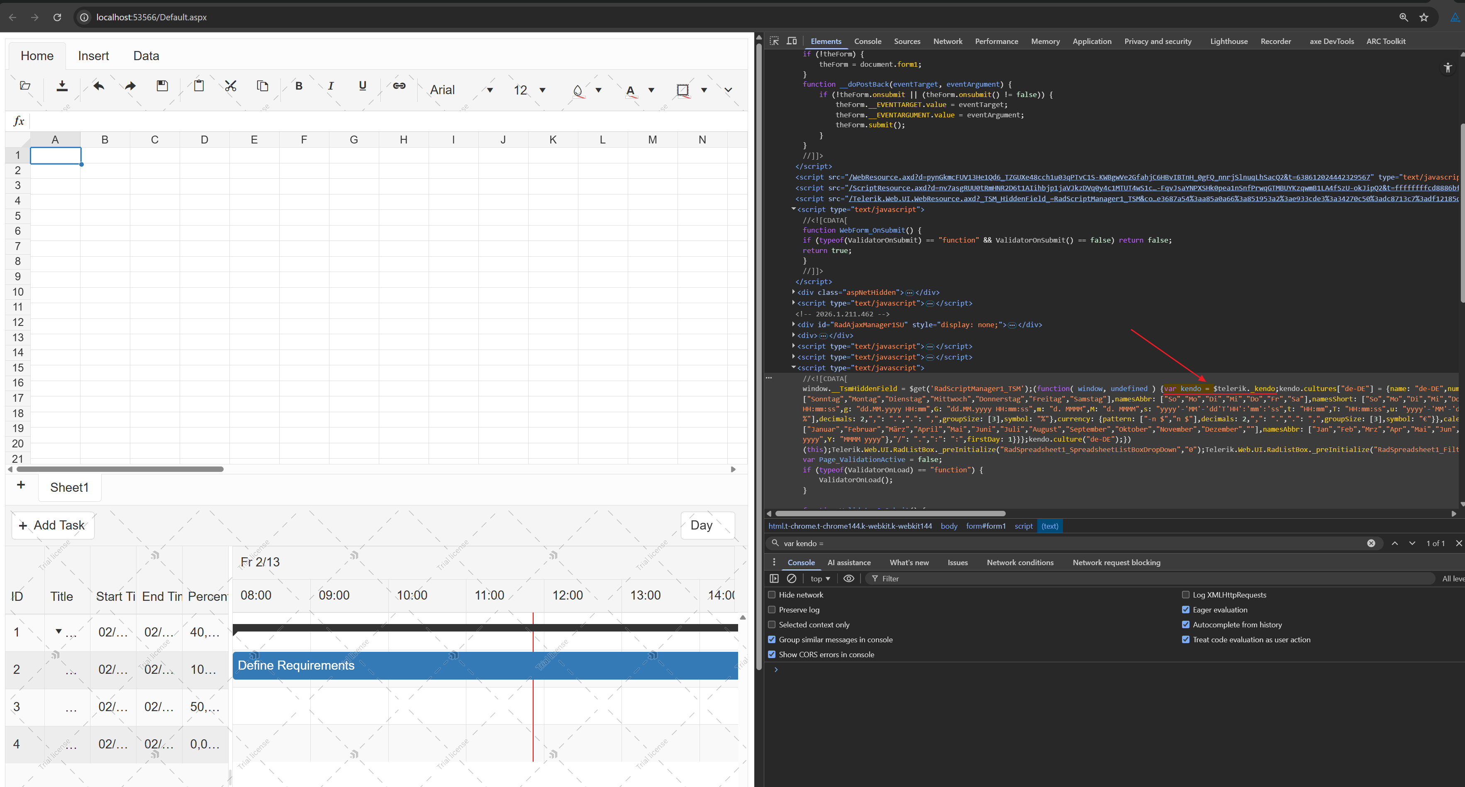Uncheck Eager evaluation checkbox
Viewport: 1465px width, 787px height.
pos(1186,610)
